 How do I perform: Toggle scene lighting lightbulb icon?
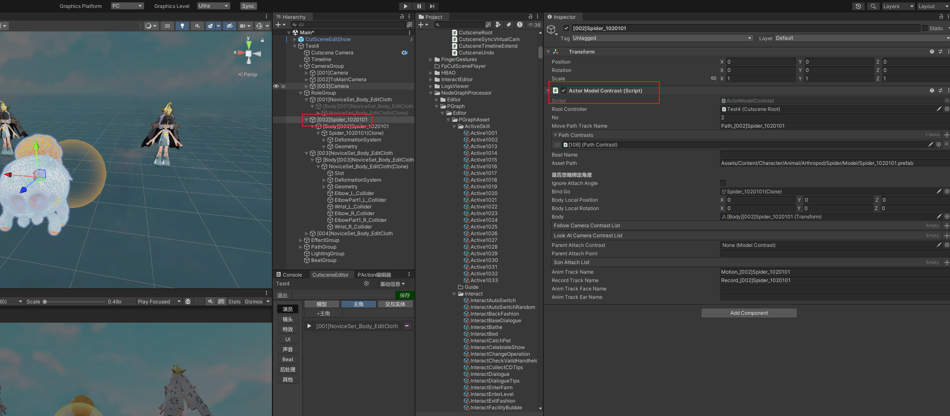coord(182,26)
